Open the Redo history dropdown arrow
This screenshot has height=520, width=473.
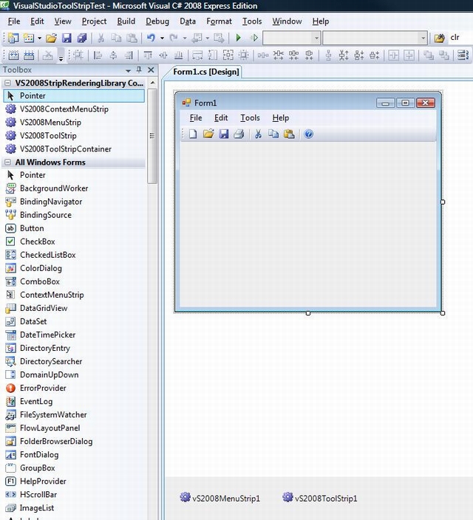point(185,38)
